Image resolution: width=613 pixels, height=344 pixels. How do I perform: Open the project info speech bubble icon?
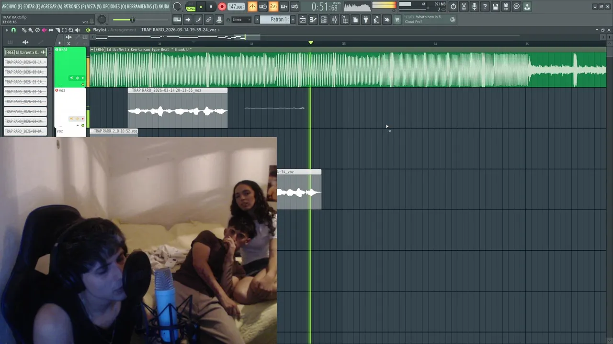(516, 7)
